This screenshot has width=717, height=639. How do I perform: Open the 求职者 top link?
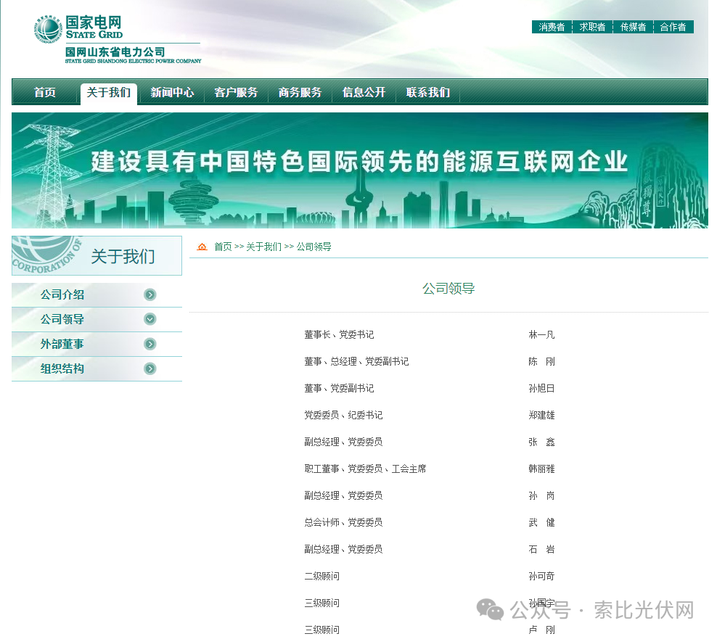(592, 27)
